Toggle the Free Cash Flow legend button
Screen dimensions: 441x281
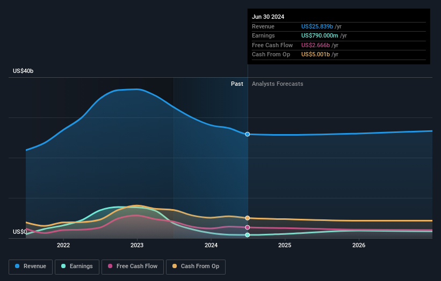click(133, 267)
